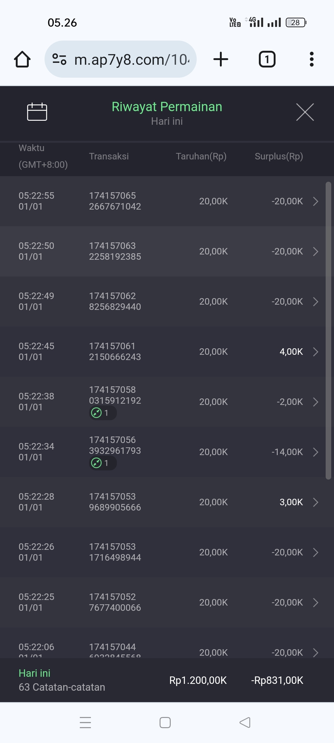Tap the free-spin badge on transaction 174157058
This screenshot has width=334, height=743.
[102, 413]
